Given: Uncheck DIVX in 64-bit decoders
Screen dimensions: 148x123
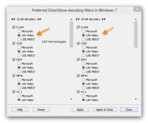Looking at the screenshot, I should tap(78, 60).
